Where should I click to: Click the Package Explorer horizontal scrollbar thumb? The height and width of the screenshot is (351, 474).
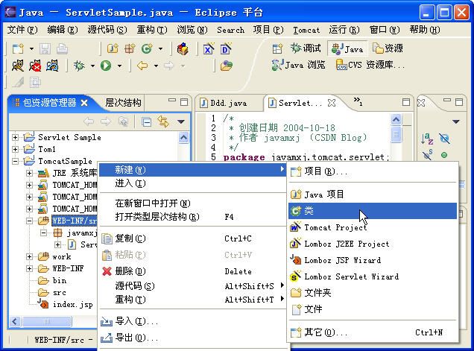47,321
